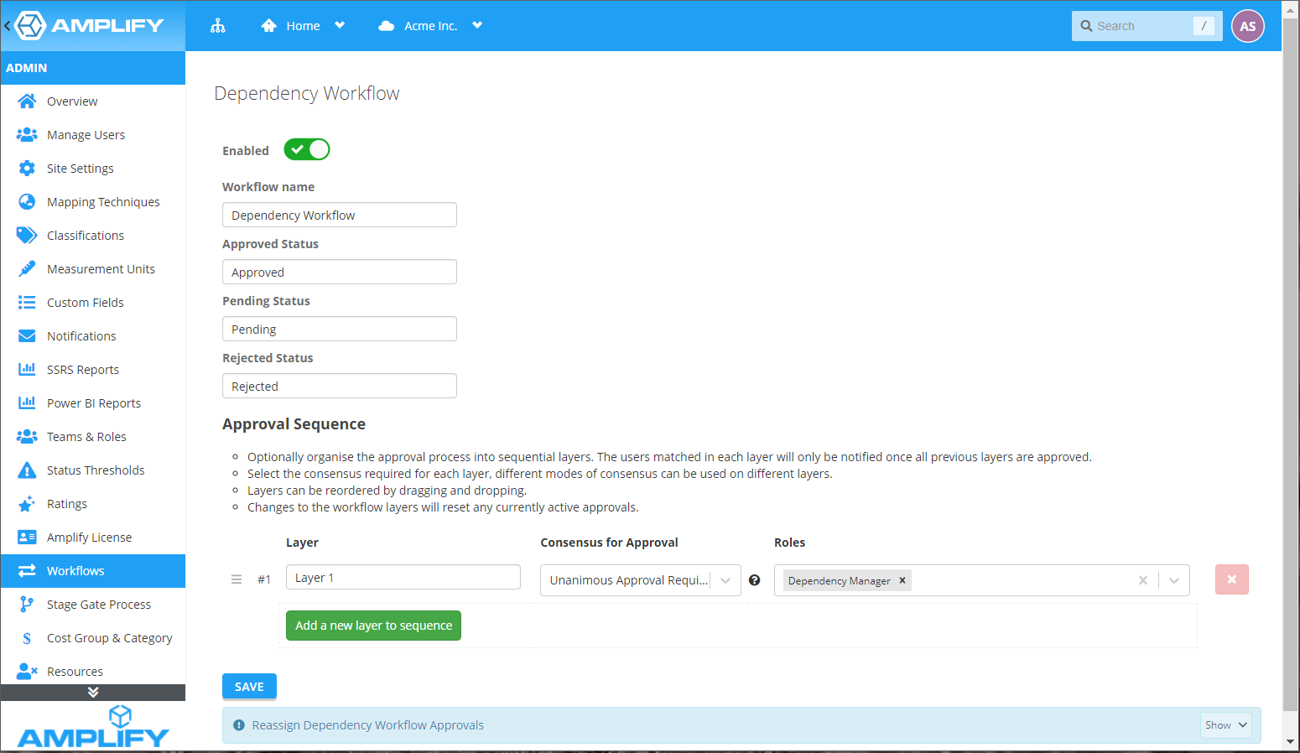
Task: Click inside the Workflow name field
Action: point(339,215)
